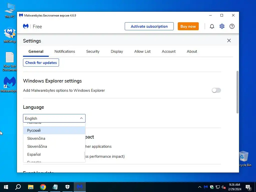
Task: Select Русский in the language list
Action: [54, 130]
